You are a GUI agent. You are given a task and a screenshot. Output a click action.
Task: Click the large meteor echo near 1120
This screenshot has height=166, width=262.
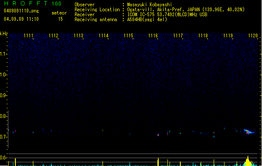click(249, 132)
